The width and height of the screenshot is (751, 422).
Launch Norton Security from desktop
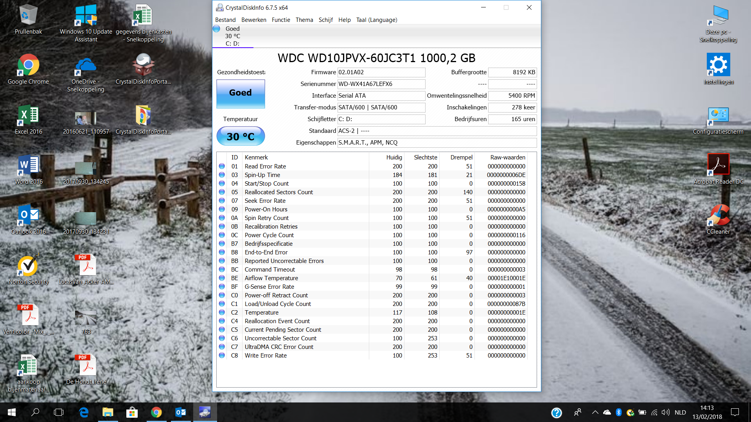coord(28,270)
